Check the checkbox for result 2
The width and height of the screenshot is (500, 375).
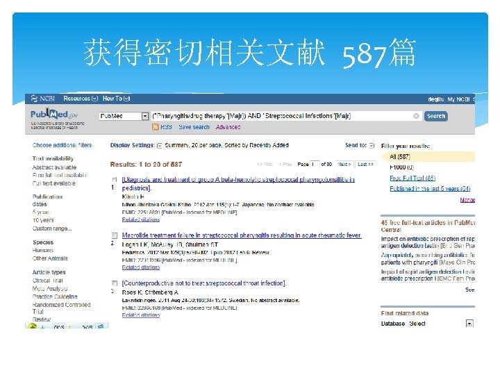point(115,235)
